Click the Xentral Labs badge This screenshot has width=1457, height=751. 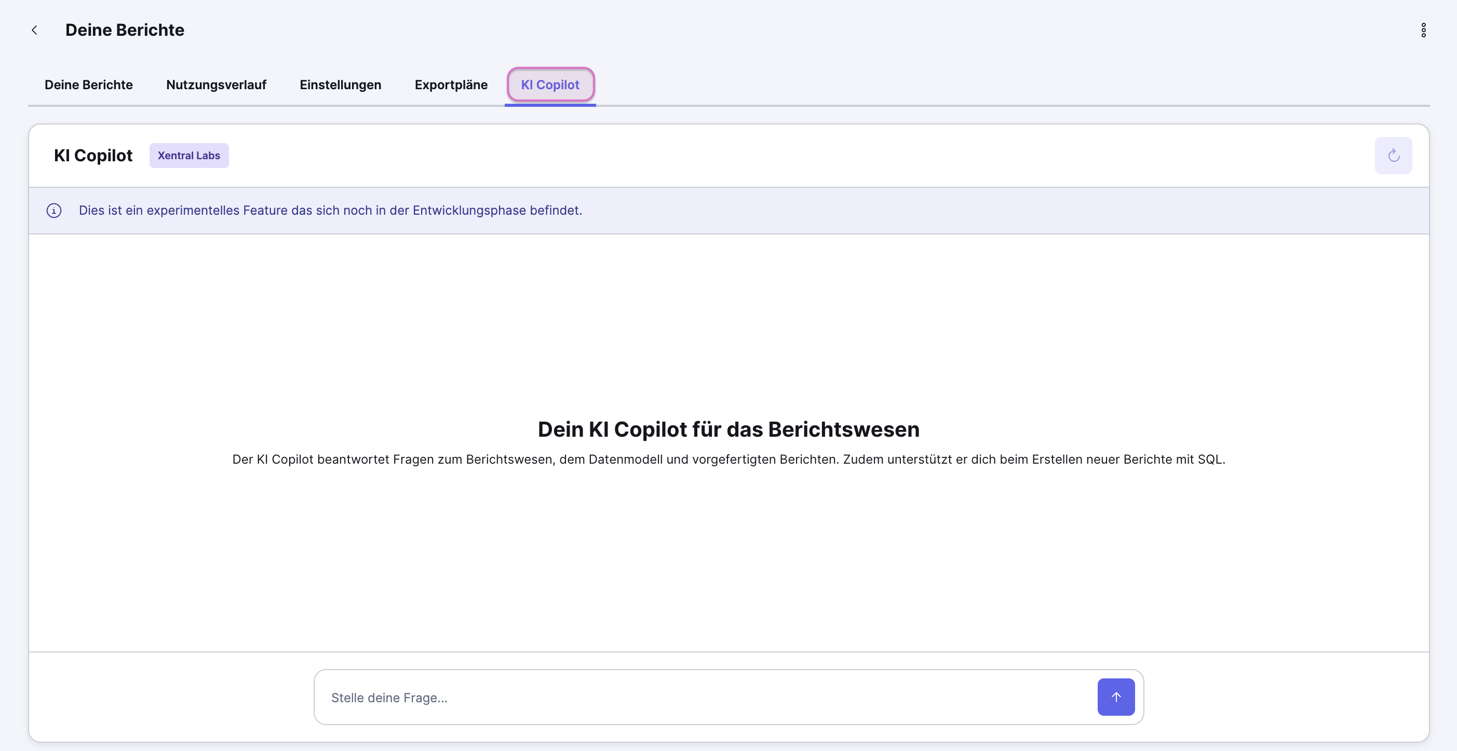(x=189, y=156)
